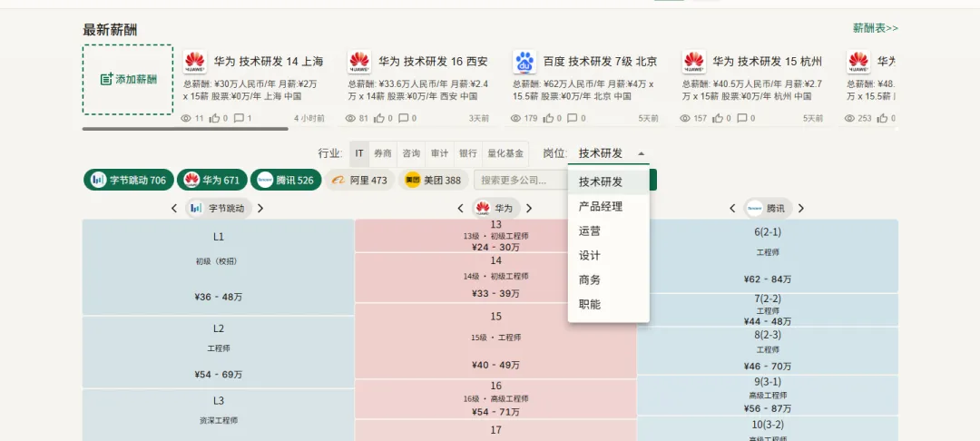The height and width of the screenshot is (441, 980).
Task: Click the eye views icon on the 杭州 card
Action: (x=685, y=118)
